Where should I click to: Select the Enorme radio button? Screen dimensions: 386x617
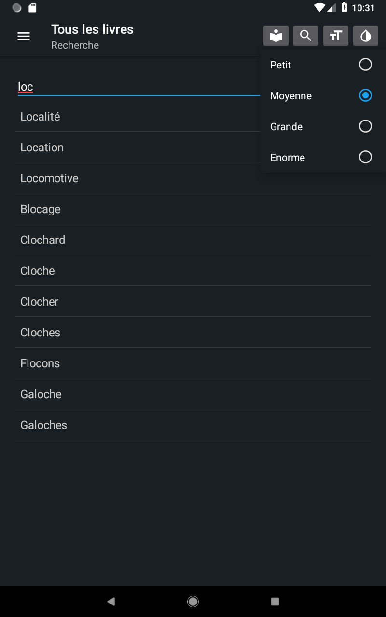pyautogui.click(x=365, y=157)
